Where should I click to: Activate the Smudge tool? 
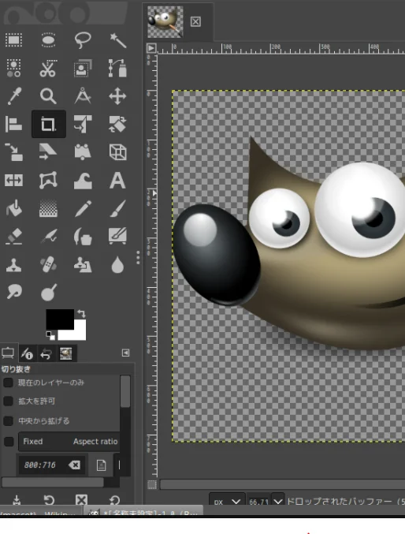13,292
